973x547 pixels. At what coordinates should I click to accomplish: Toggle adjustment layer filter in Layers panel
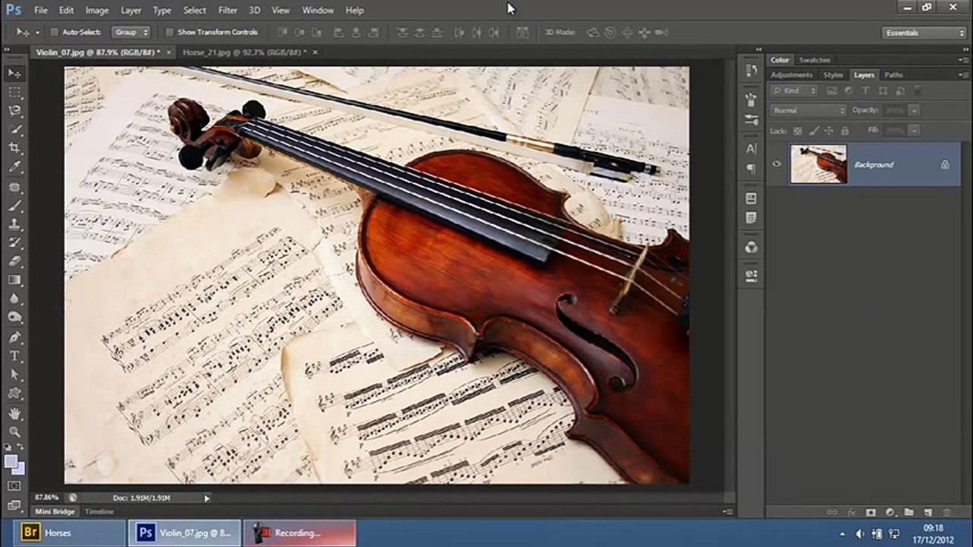click(848, 90)
